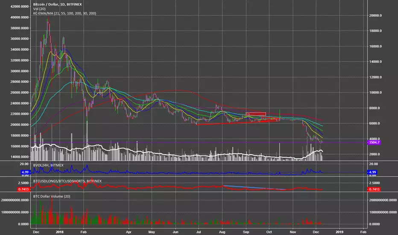The width and height of the screenshot is (398, 235).
Task: Select the BTCUSDLONGS/BTCUSDSHORTS legend label
Action: pyautogui.click(x=67, y=181)
